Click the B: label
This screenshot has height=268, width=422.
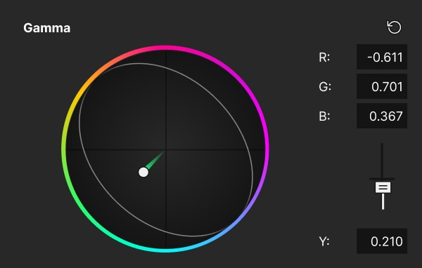tap(324, 116)
